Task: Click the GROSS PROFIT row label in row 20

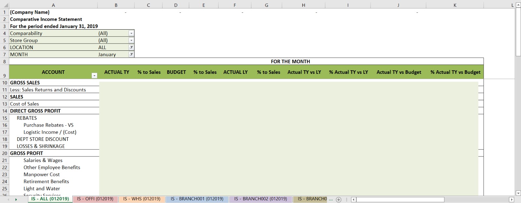Action: click(x=26, y=153)
